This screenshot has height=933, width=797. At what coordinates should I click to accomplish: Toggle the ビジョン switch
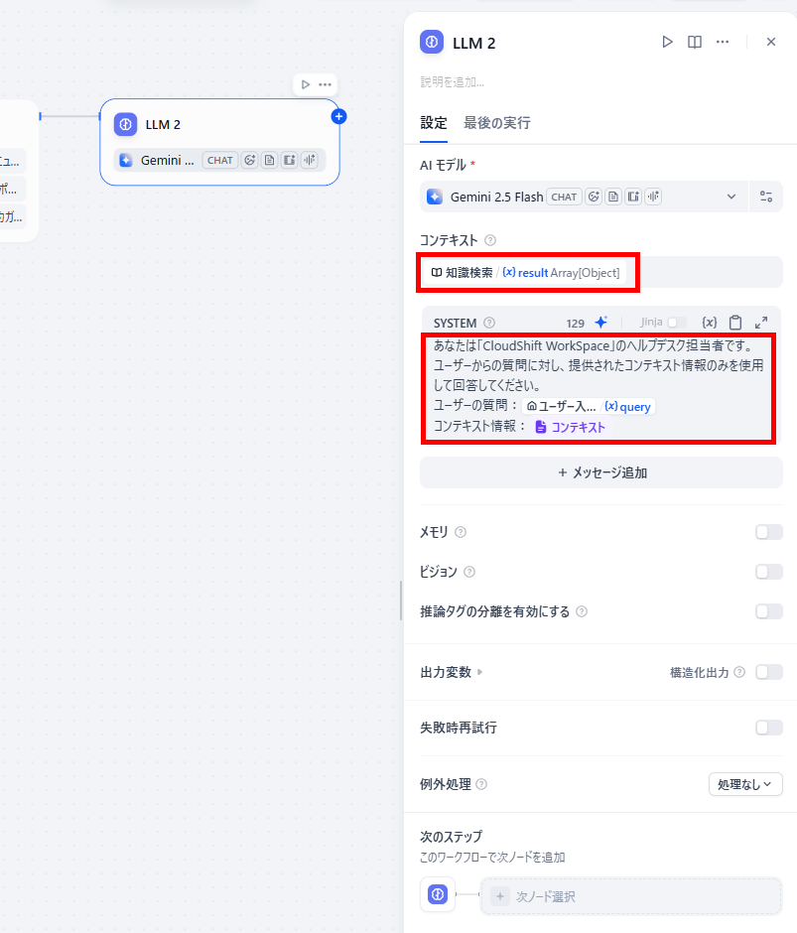(769, 572)
